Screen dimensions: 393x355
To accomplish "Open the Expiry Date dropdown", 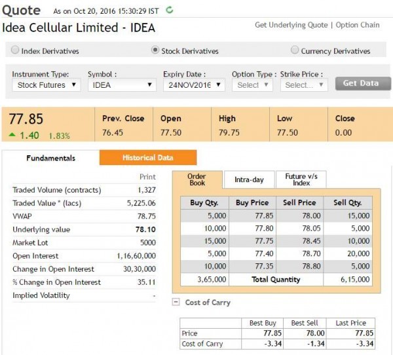I will pos(194,85).
